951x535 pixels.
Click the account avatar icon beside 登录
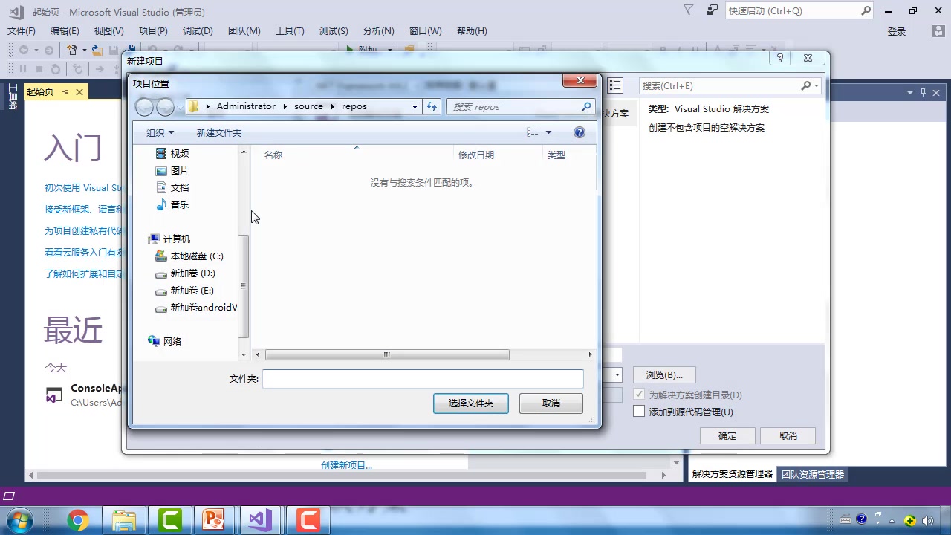(939, 31)
